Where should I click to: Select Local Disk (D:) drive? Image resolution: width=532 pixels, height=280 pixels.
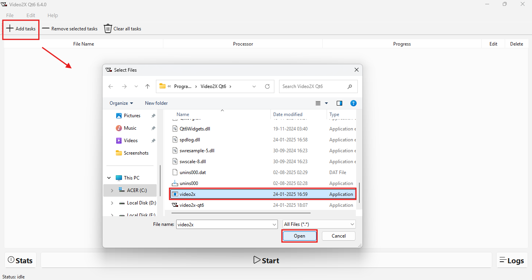141,203
